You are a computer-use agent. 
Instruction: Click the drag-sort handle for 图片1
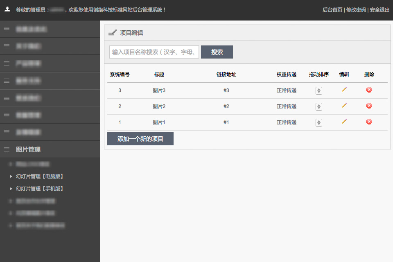(319, 122)
